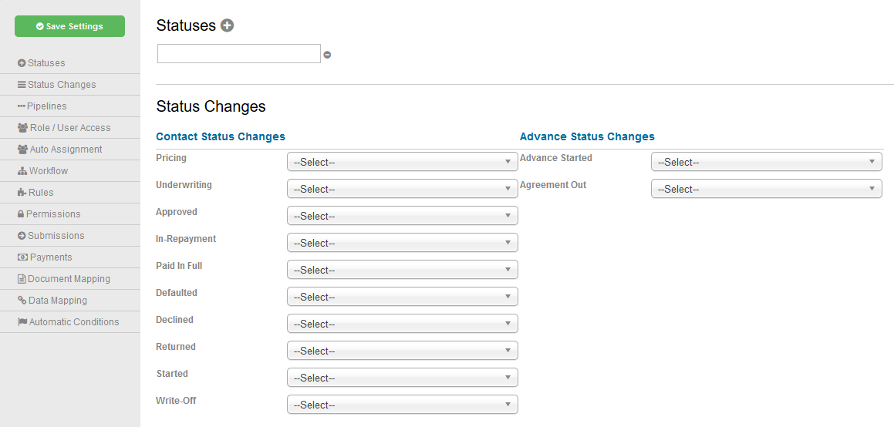
Task: Open Automatic Conditions with the flag icon
Action: pos(69,322)
